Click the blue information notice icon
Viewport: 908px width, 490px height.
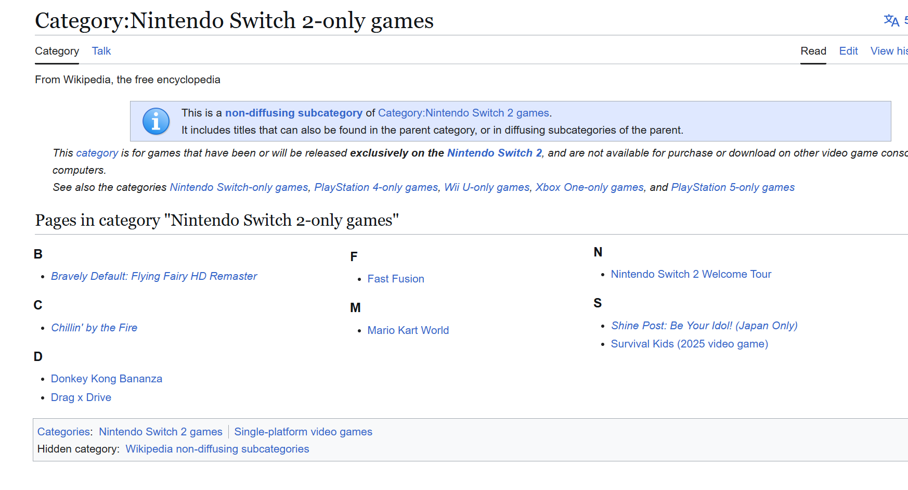[156, 121]
